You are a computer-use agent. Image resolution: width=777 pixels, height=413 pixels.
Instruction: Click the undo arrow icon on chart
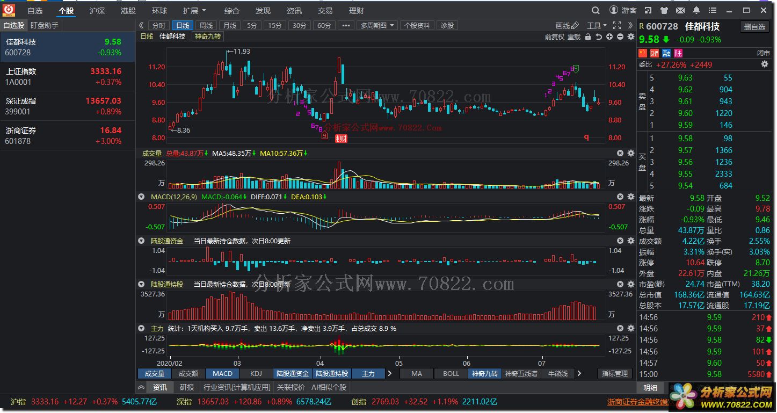click(x=599, y=37)
